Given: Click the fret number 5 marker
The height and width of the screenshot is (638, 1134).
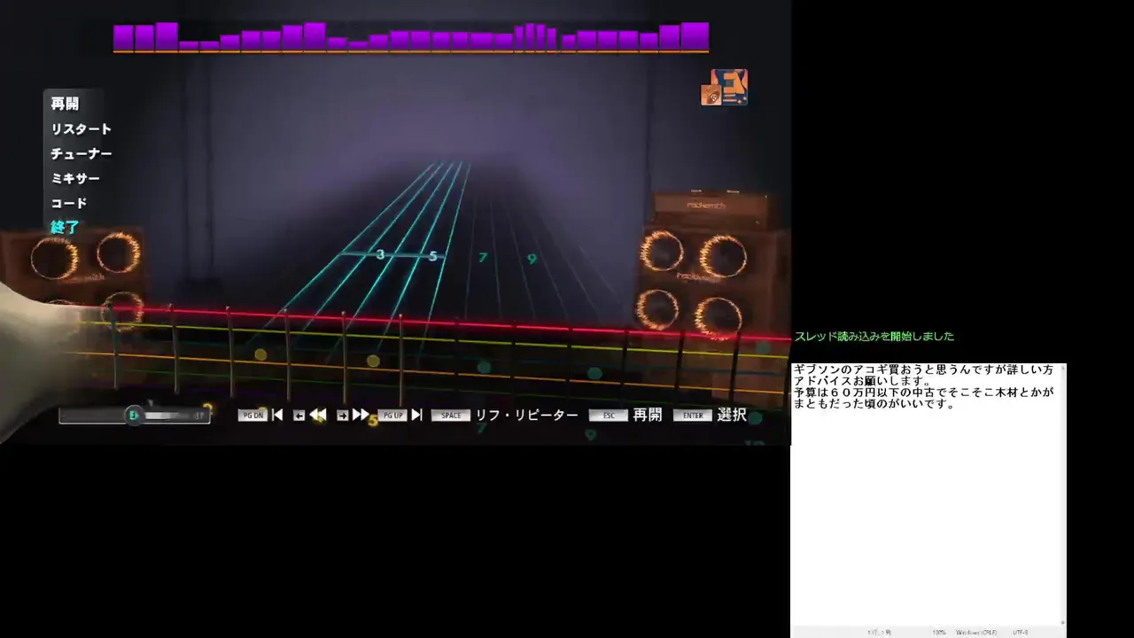Looking at the screenshot, I should pyautogui.click(x=433, y=256).
